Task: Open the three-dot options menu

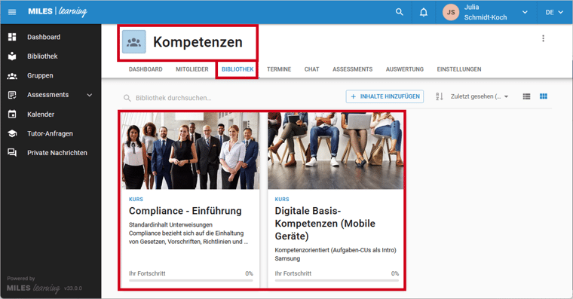Action: click(543, 38)
